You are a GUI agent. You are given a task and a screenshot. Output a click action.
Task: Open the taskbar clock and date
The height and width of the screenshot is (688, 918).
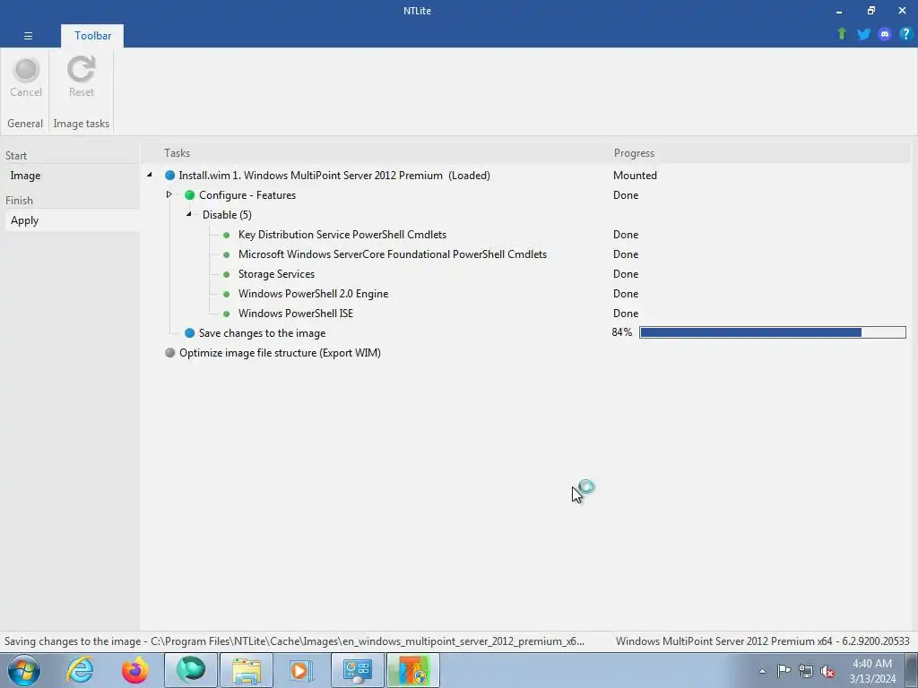(872, 671)
